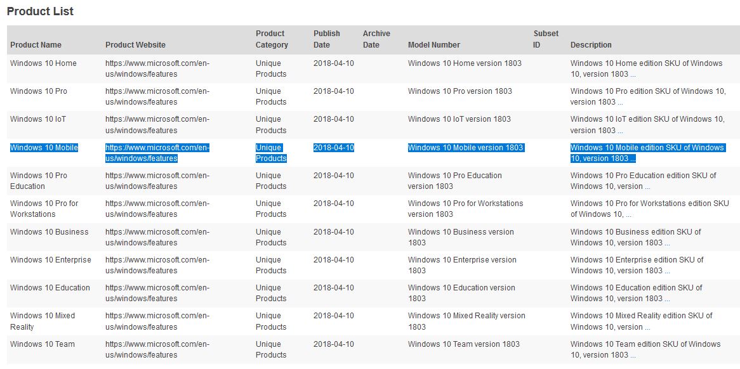Select the Windows 10 Team edition SKU description

(x=645, y=349)
